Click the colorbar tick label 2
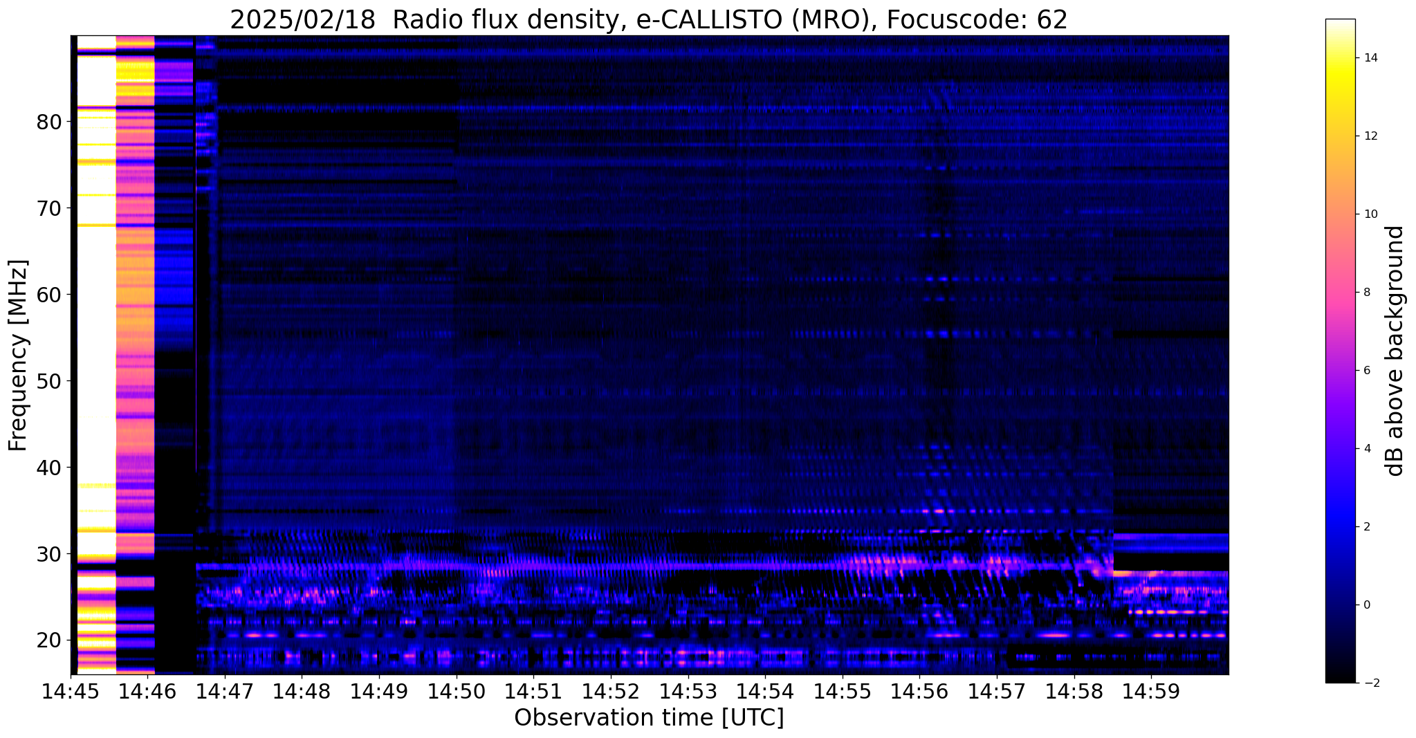Image resolution: width=1416 pixels, height=738 pixels. (1366, 527)
